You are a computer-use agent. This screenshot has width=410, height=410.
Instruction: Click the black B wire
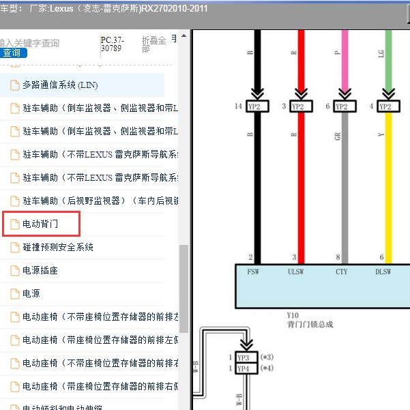(257, 188)
